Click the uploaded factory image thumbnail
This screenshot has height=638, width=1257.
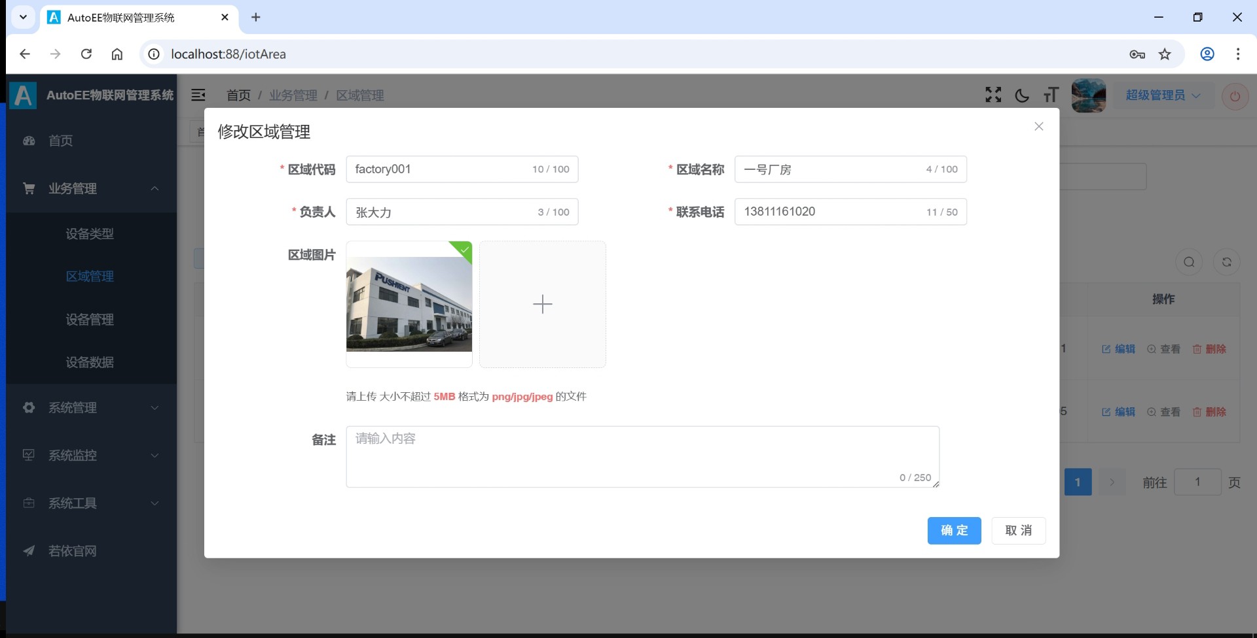(409, 304)
